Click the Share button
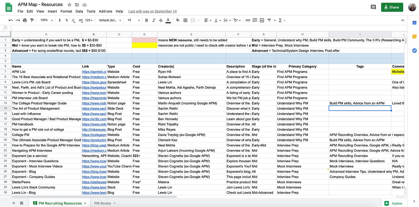Image resolution: width=419 pixels, height=207 pixels. [392, 7]
